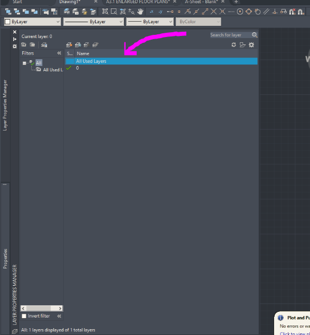Select the Pan hand tool
310x335 pixels.
tap(140, 12)
